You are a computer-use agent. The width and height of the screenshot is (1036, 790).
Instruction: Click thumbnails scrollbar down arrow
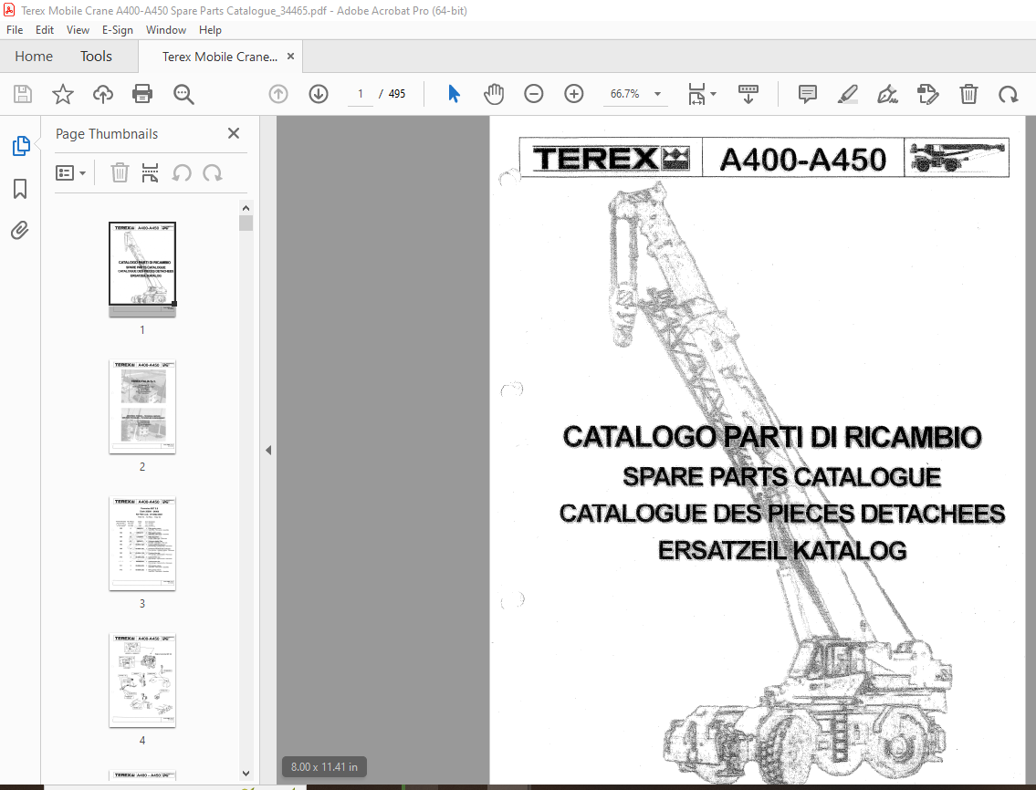pos(246,773)
